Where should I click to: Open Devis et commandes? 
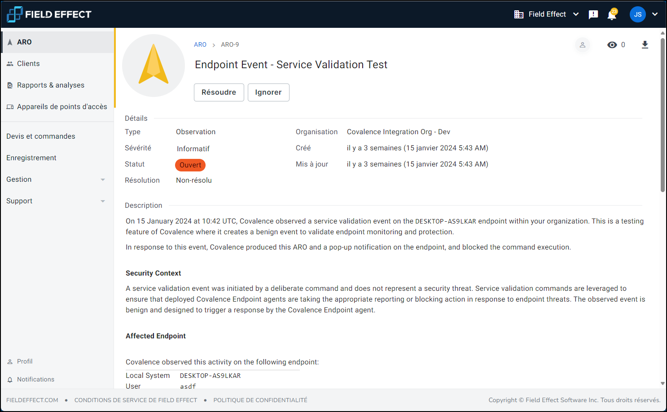58,136
